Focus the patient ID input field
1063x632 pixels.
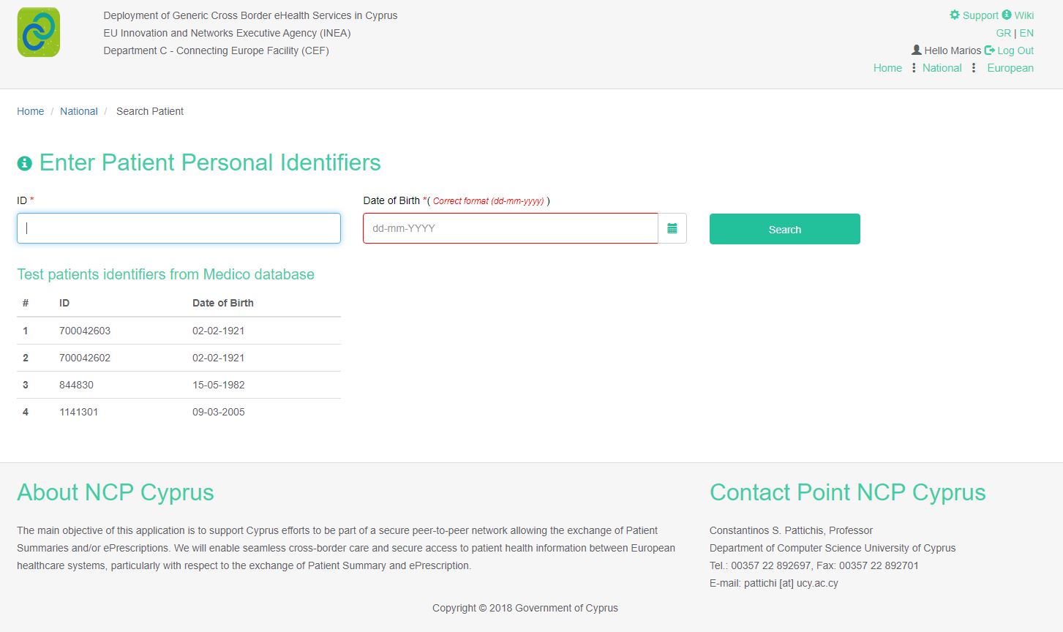[179, 228]
